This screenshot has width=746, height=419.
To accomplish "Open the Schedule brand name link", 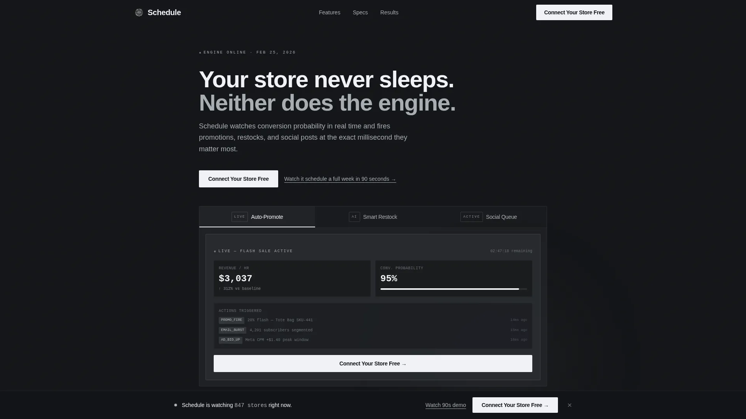I will click(164, 12).
